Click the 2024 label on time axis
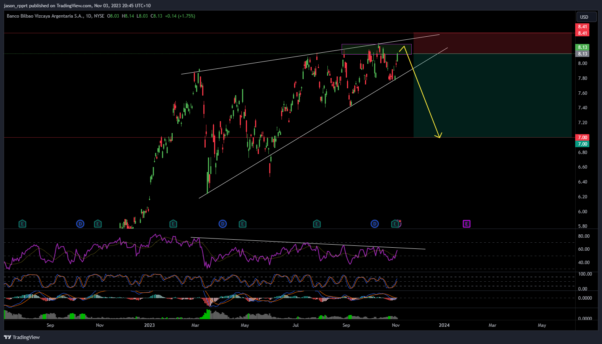This screenshot has width=602, height=344. click(444, 325)
